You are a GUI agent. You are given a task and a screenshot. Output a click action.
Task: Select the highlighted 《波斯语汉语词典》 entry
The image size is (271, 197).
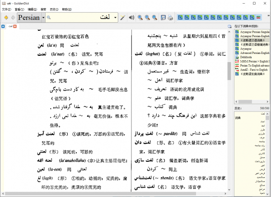pos(252,40)
